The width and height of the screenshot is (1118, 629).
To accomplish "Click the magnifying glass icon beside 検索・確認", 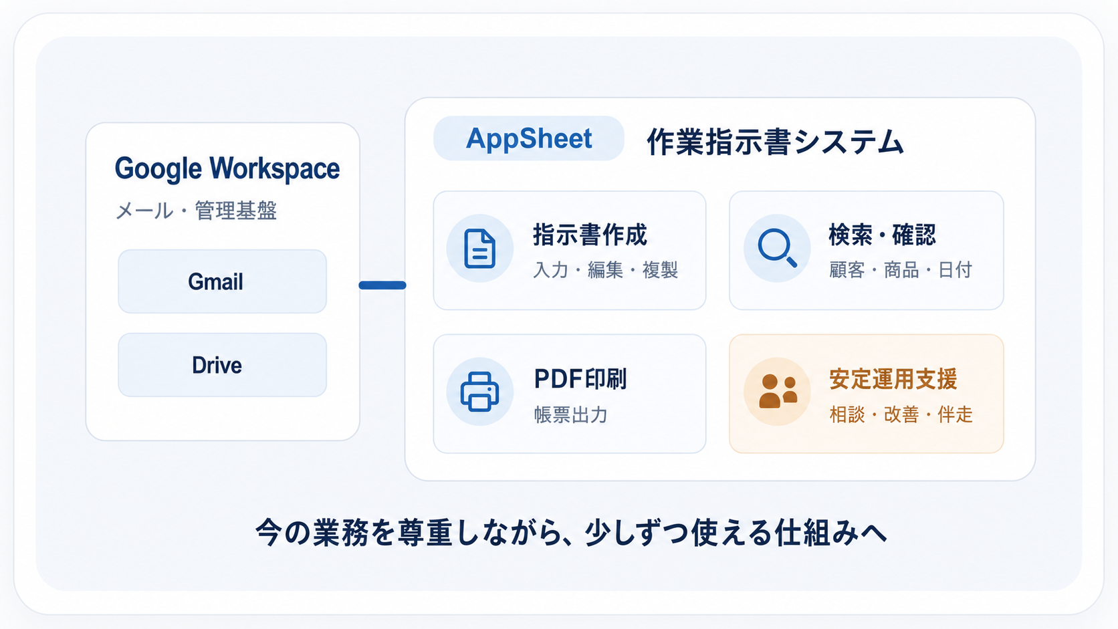I will [x=777, y=248].
